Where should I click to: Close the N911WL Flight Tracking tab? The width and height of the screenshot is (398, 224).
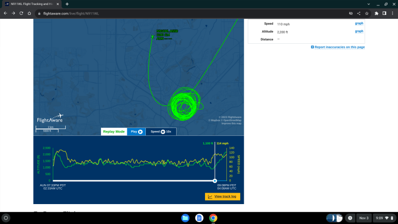pyautogui.click(x=58, y=4)
